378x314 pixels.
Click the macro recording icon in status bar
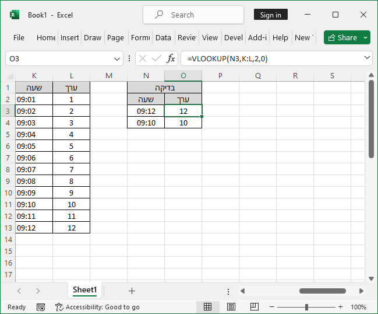41,307
